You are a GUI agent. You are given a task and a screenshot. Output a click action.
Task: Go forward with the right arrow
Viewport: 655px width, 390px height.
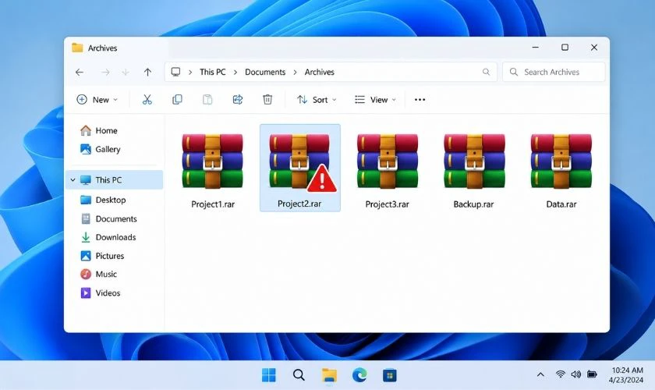[105, 73]
